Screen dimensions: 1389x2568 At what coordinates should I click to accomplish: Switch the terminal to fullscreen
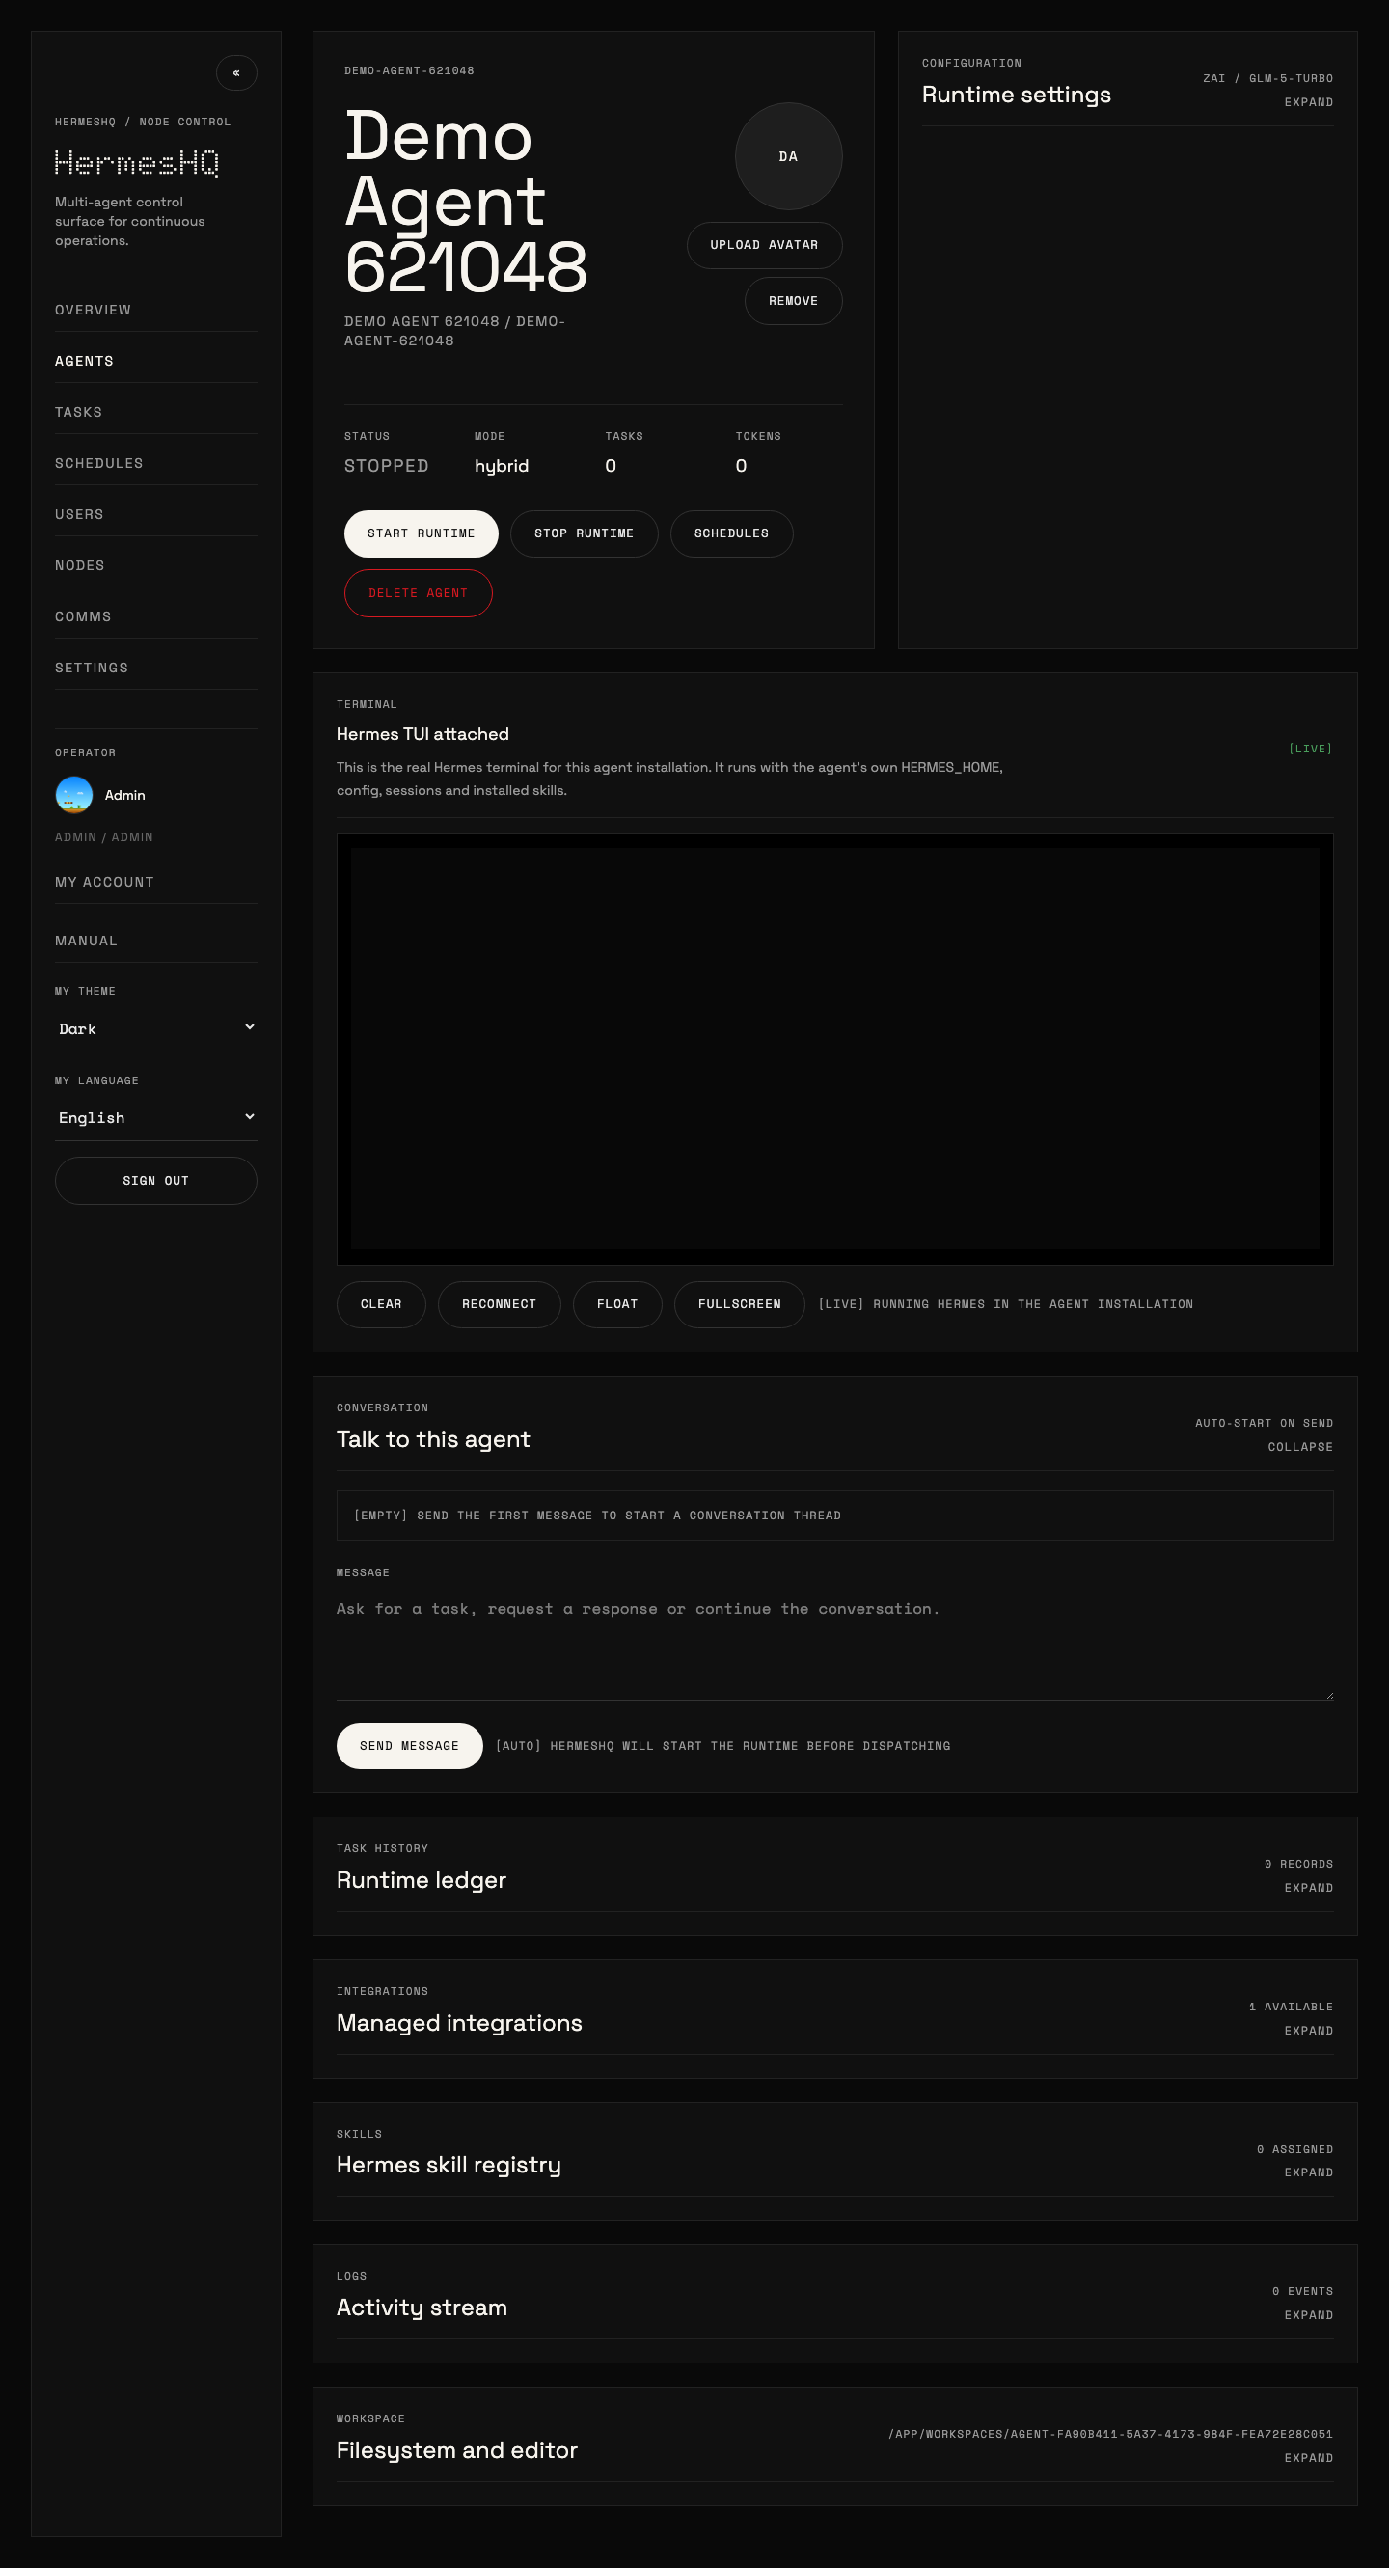739,1304
